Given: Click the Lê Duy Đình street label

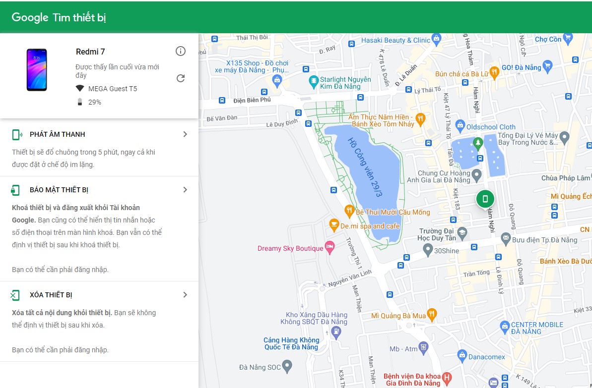Looking at the screenshot, I should point(282,123).
